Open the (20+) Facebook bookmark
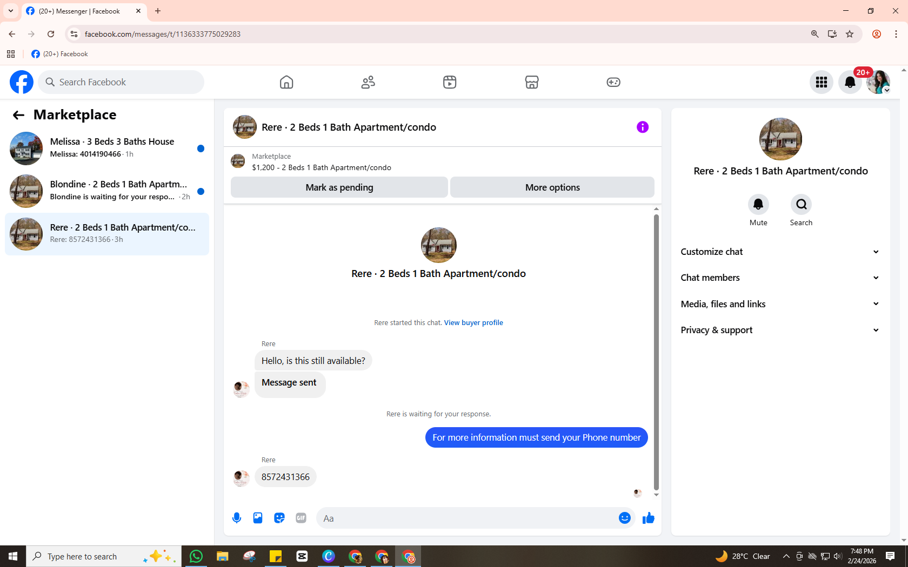 click(59, 54)
